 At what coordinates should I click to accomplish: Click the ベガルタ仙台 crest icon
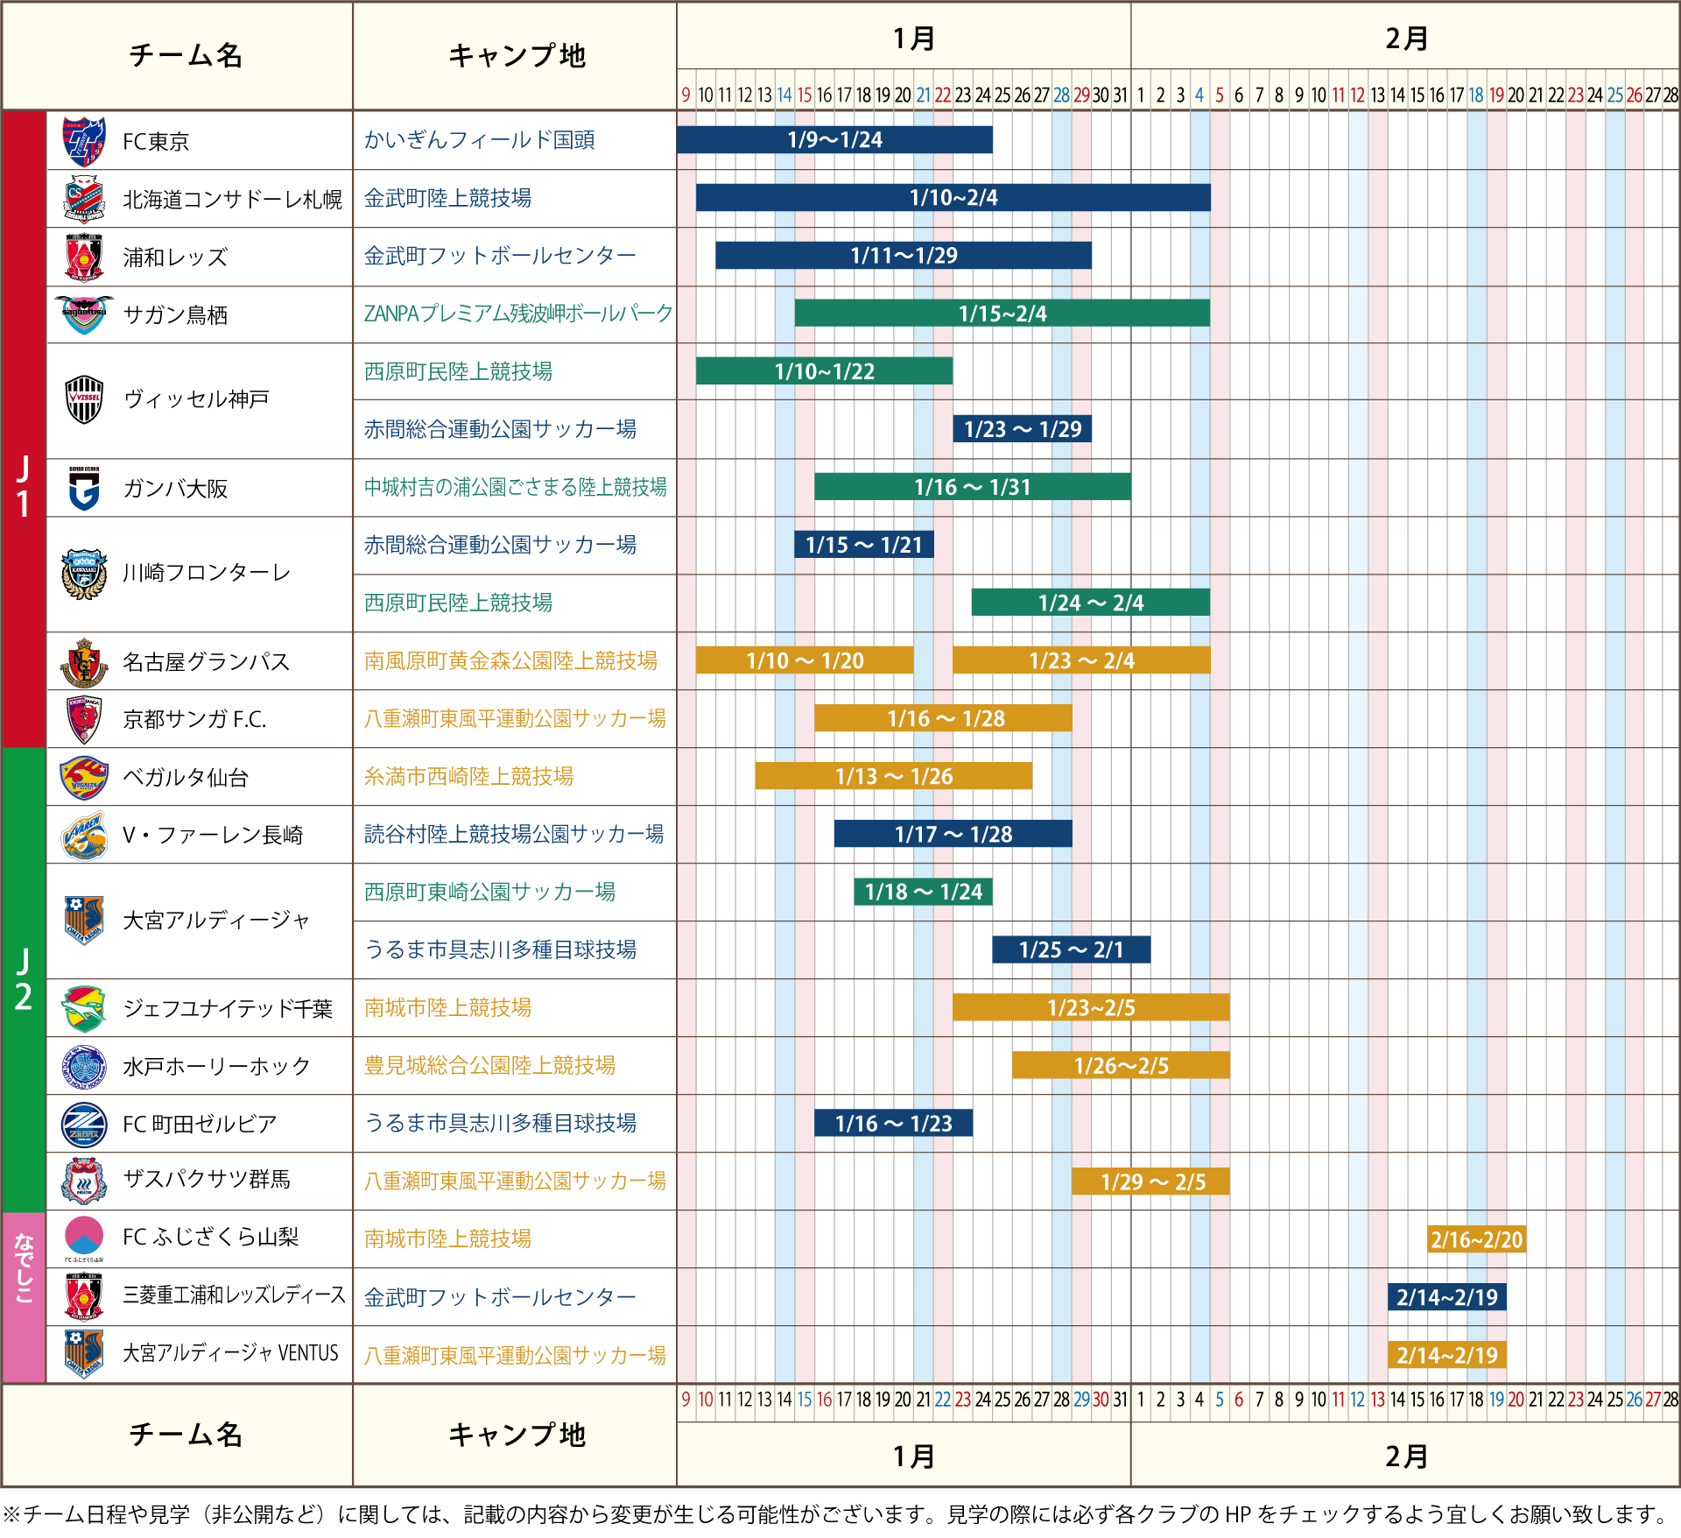point(84,778)
